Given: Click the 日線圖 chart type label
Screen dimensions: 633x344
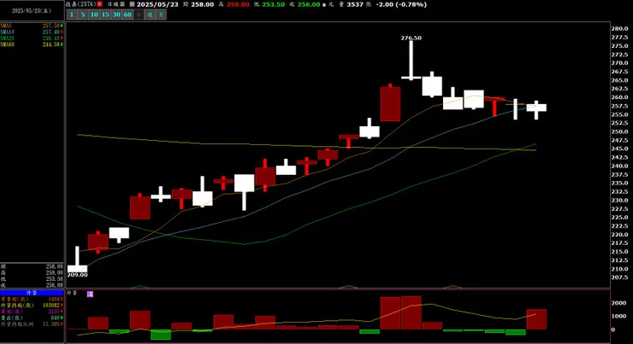Looking at the screenshot, I should 116,4.
